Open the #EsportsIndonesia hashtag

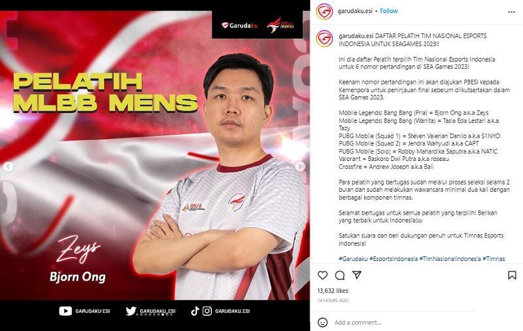click(394, 258)
